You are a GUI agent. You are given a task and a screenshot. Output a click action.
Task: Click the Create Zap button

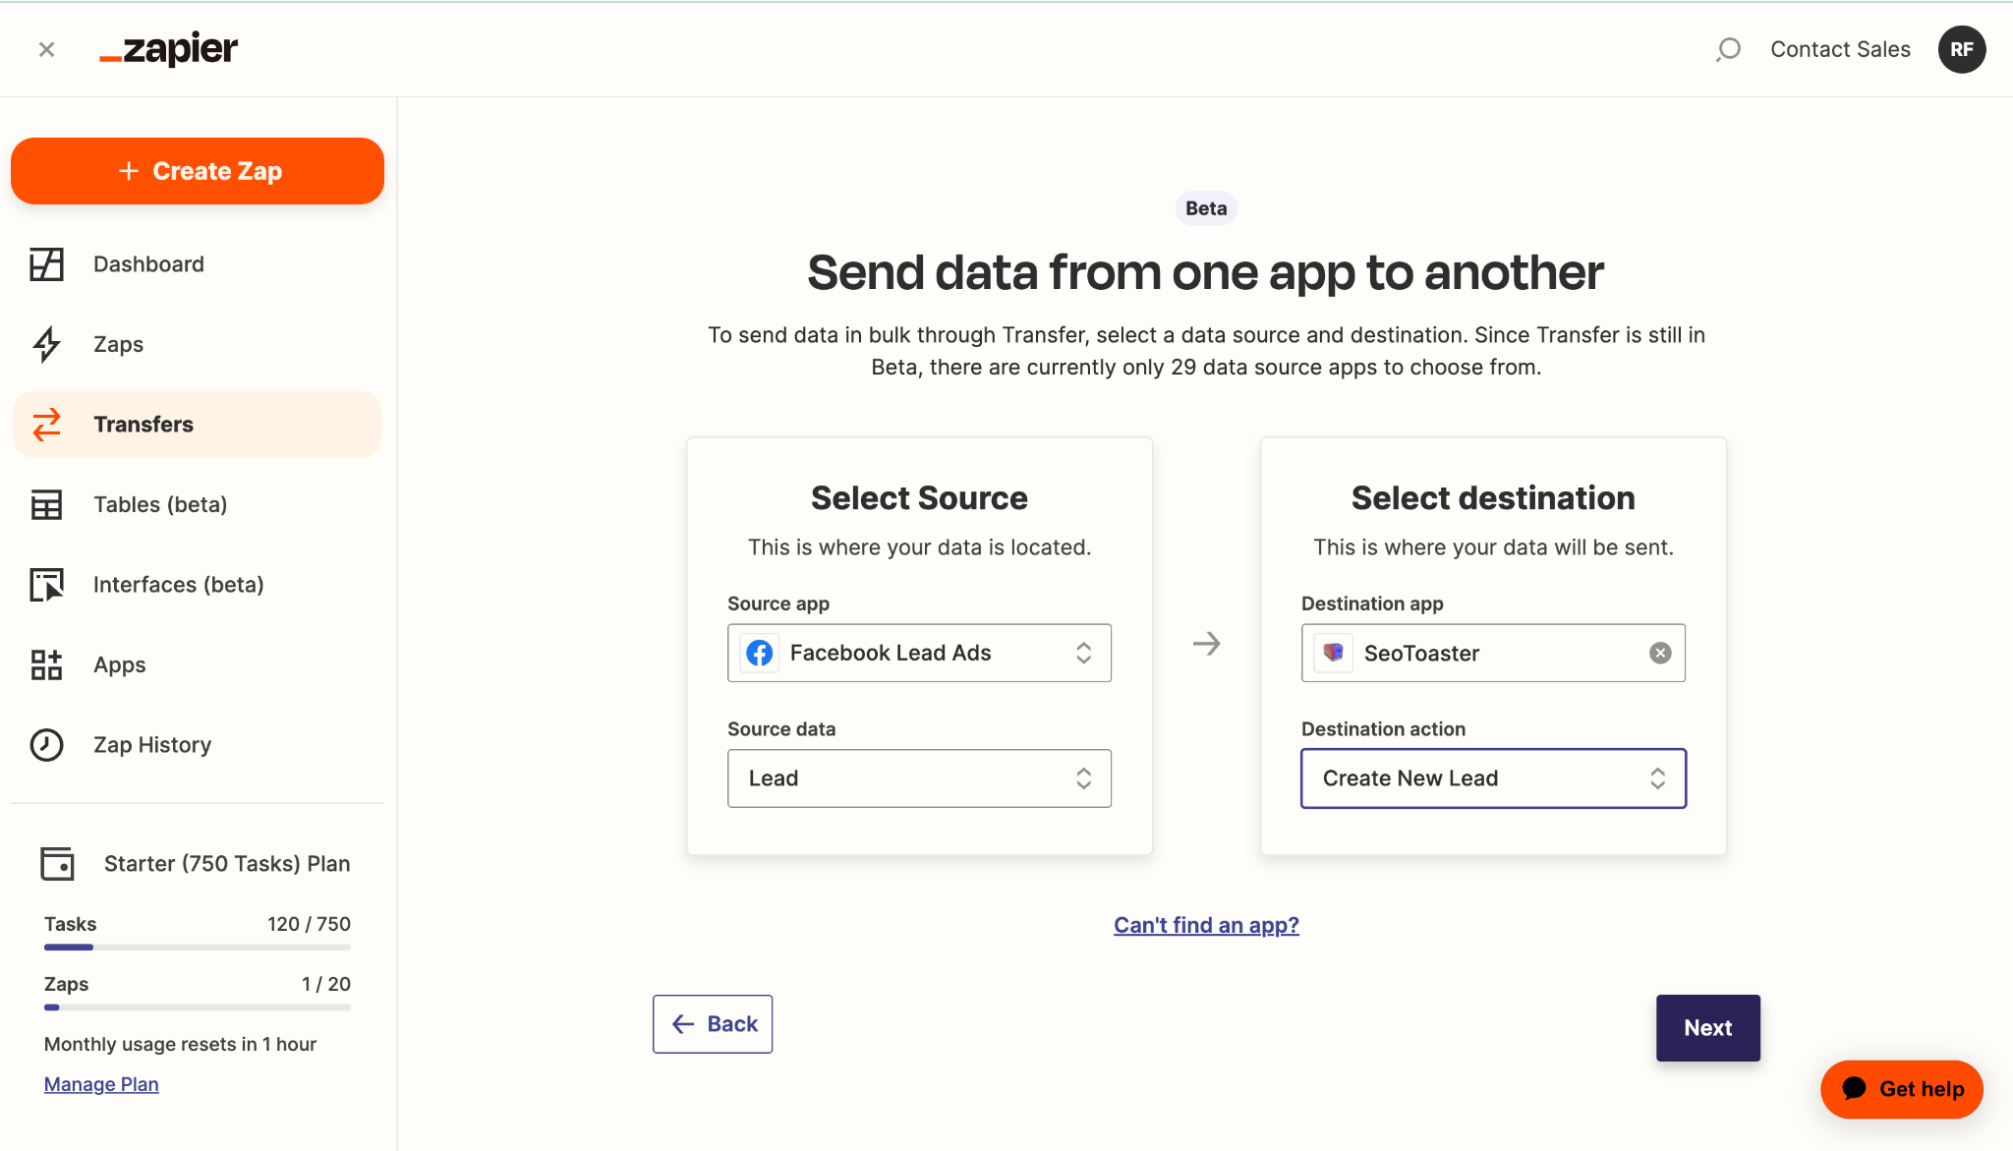click(x=198, y=171)
